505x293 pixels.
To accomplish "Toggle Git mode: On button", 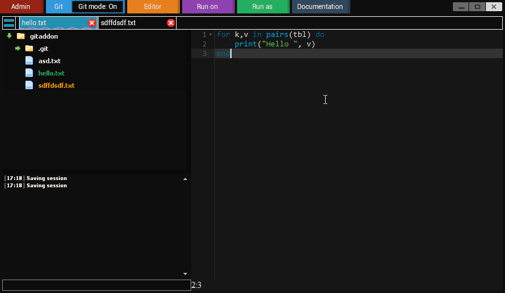I will click(98, 6).
